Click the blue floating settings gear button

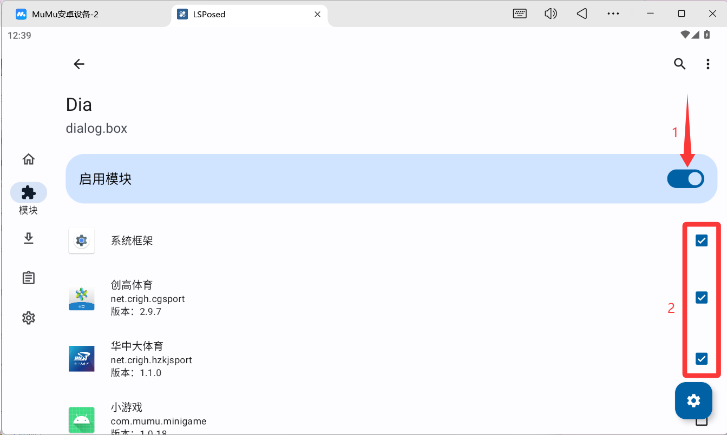pyautogui.click(x=693, y=400)
